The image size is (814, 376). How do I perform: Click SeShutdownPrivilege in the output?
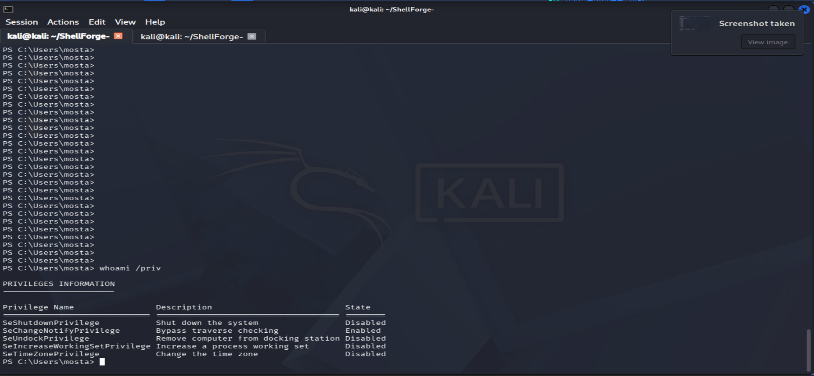[51, 323]
